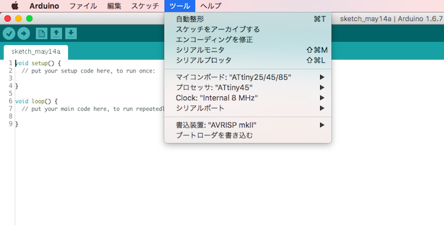Screen dimensions: 444x225
Task: Click the setup code comment line
Action: point(88,71)
